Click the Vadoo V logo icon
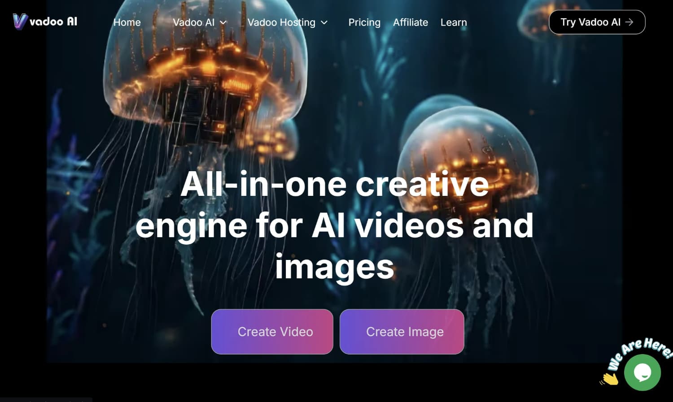Viewport: 673px width, 402px height. (x=20, y=21)
